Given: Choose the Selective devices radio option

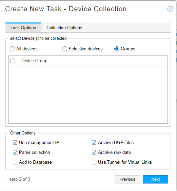Looking at the screenshot, I should 64,49.
